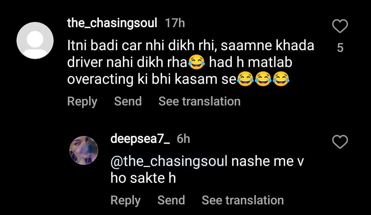Screen dimensions: 371x215
Task: Click the three laughing emojis after "kasam se"
Action: pos(263,80)
